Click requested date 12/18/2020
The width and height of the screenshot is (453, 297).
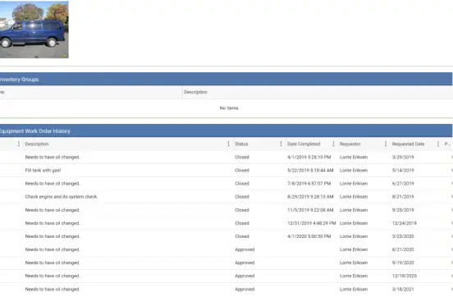[x=405, y=276]
